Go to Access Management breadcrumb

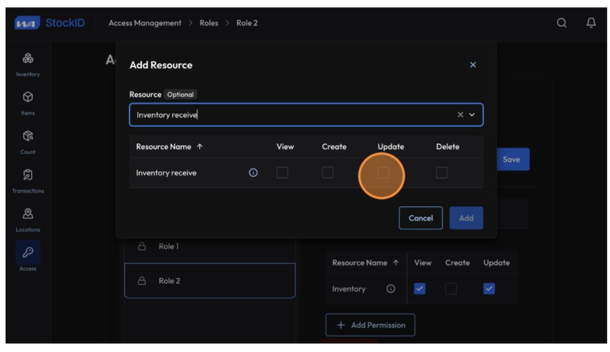145,23
